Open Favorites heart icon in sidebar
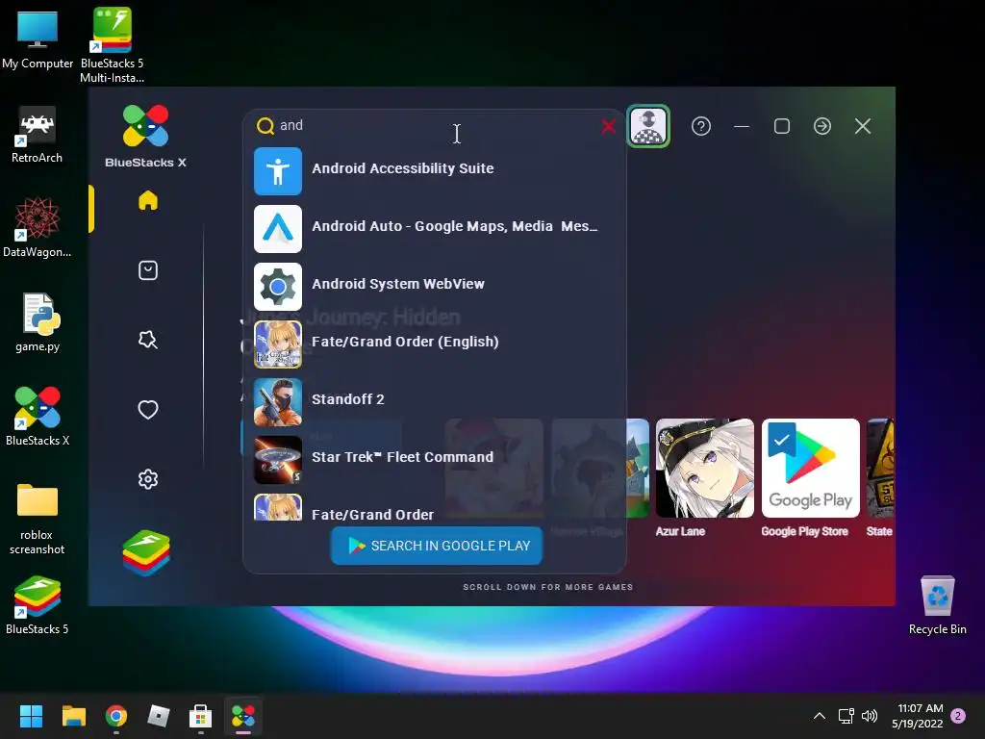Screen dimensions: 985x739 pyautogui.click(x=147, y=410)
